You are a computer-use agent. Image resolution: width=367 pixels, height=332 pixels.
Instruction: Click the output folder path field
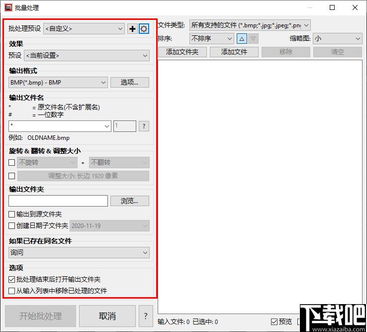click(x=58, y=201)
